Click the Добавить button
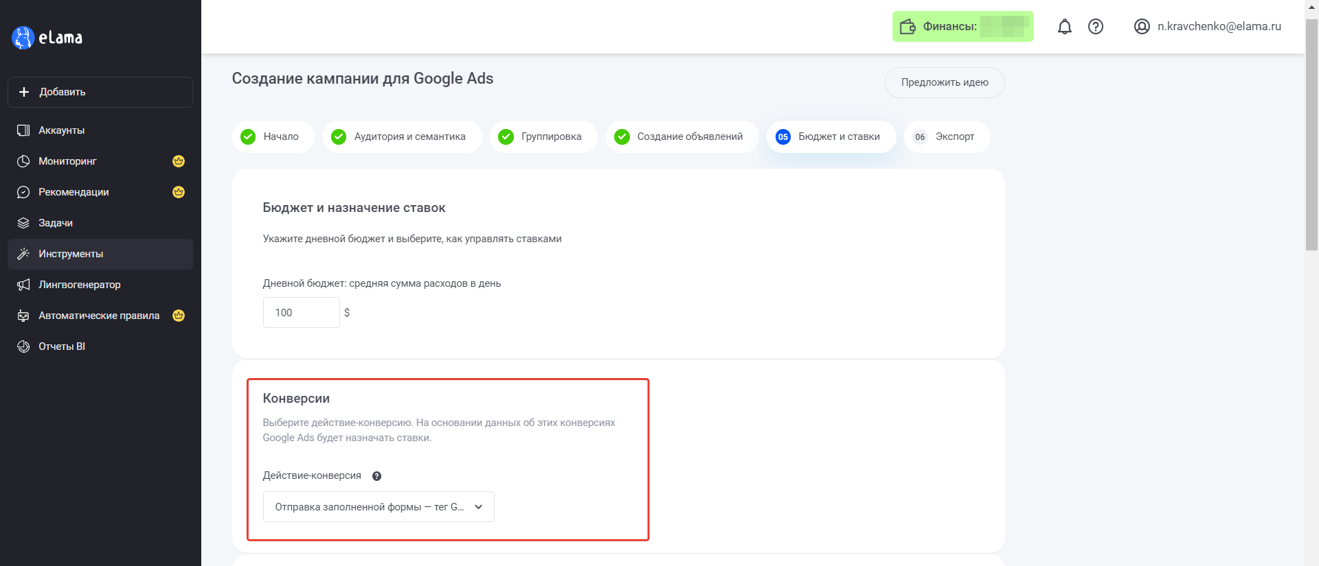 100,92
